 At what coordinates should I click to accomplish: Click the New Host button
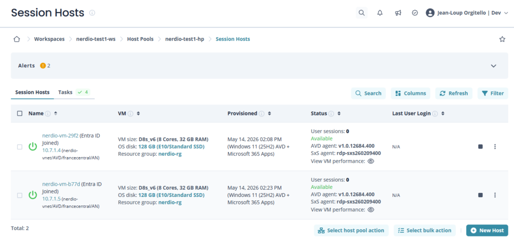click(x=487, y=230)
